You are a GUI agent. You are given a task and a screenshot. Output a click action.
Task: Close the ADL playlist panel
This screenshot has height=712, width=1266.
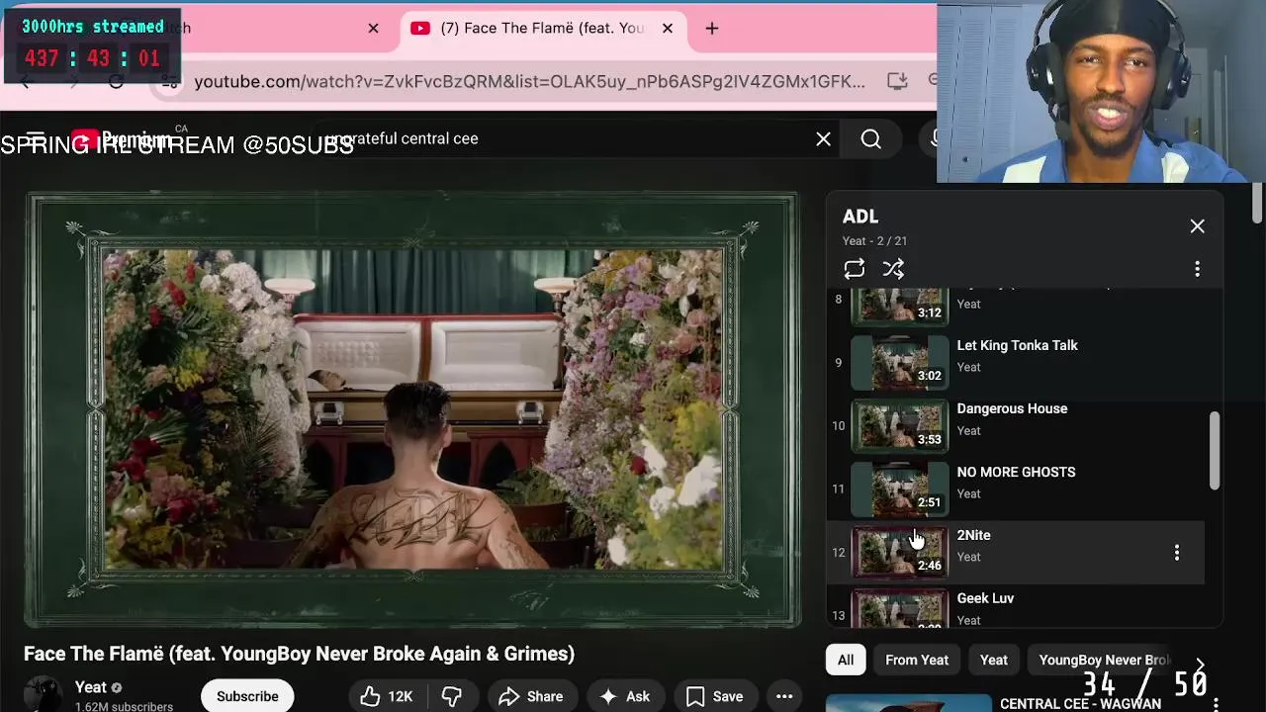coord(1197,226)
